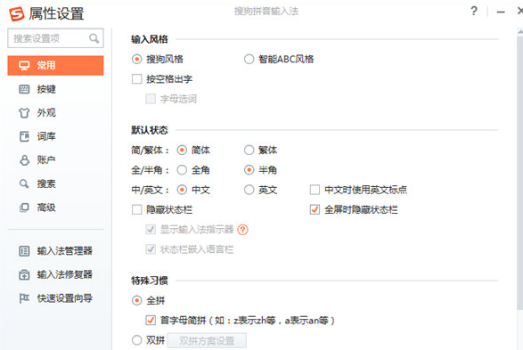
Task: Toggle 状态栏嵌入语言栏 checkbox
Action: [x=151, y=249]
